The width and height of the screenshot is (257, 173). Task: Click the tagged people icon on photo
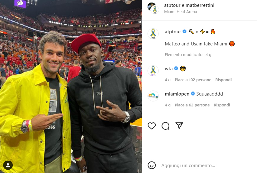pos(8,165)
